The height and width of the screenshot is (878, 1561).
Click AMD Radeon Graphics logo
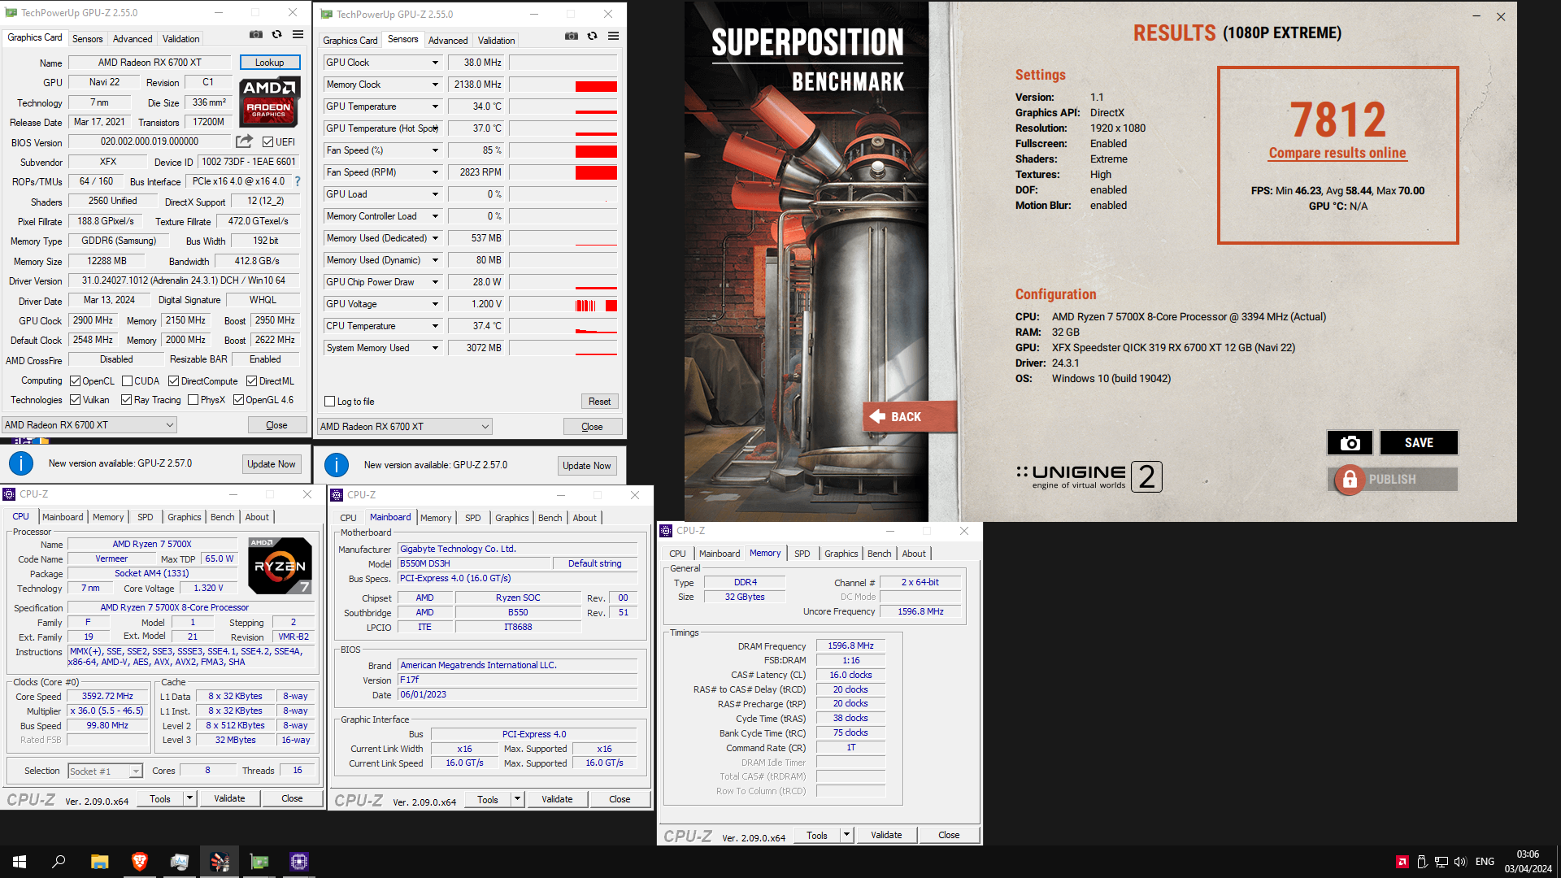[269, 102]
